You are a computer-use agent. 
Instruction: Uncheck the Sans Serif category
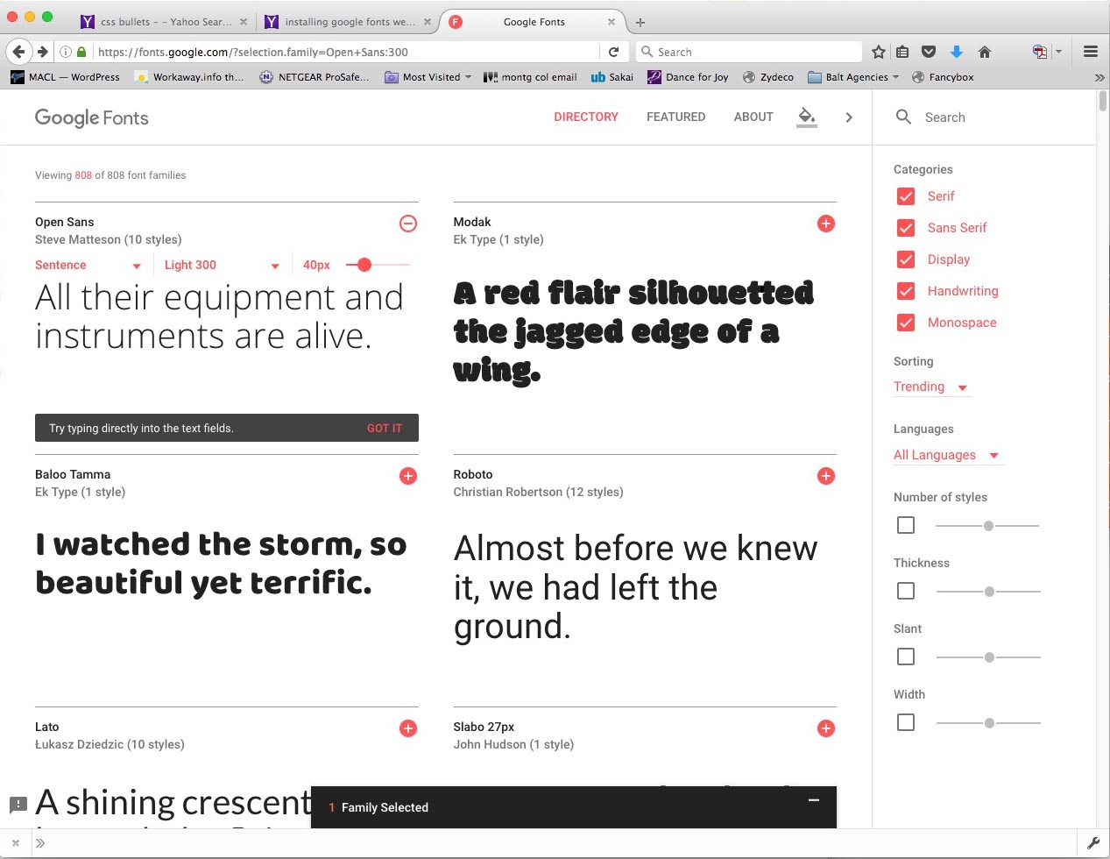(906, 228)
